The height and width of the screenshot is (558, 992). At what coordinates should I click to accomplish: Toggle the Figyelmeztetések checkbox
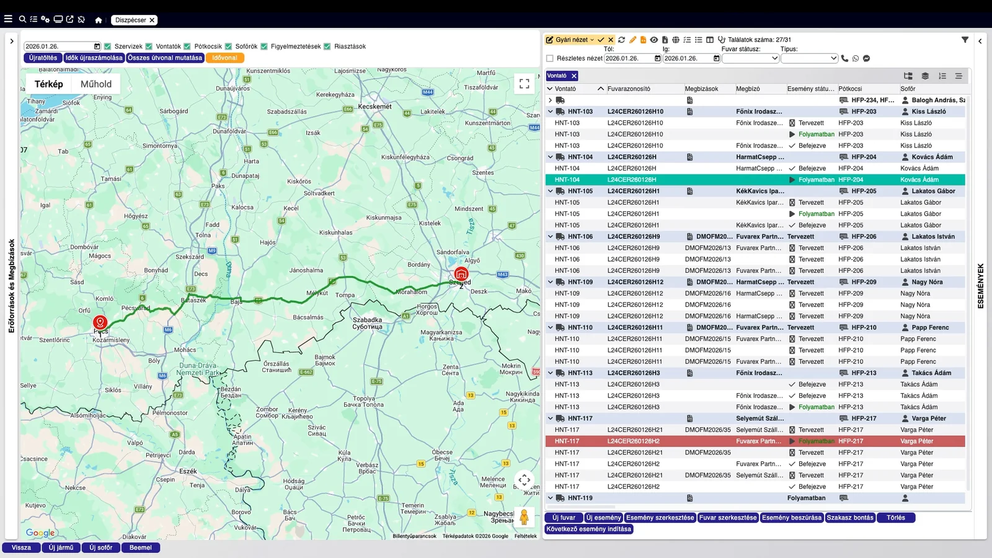pyautogui.click(x=264, y=46)
